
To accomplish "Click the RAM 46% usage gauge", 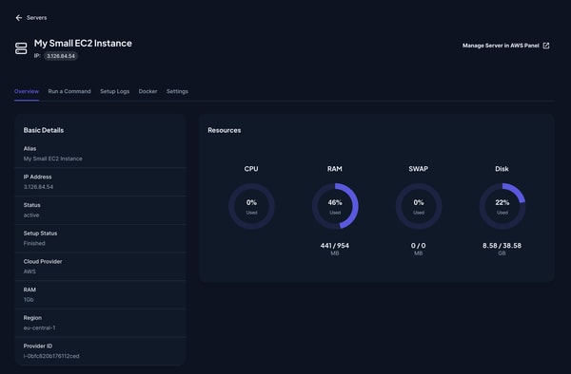I will click(335, 206).
